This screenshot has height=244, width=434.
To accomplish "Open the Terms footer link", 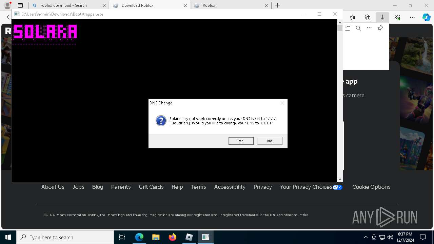I will [x=198, y=187].
